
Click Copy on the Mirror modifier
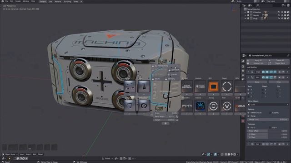tap(279, 82)
